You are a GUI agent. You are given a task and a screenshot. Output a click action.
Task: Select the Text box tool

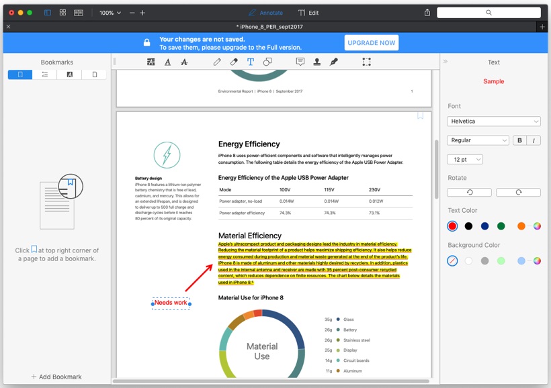point(250,62)
